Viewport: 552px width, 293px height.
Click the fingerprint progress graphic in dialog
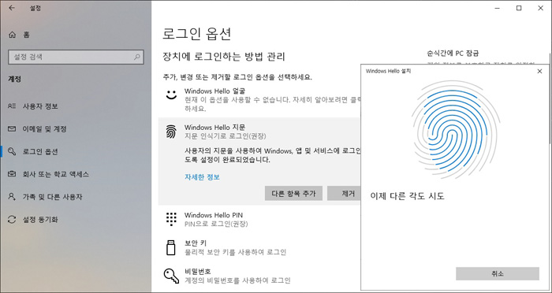click(456, 129)
